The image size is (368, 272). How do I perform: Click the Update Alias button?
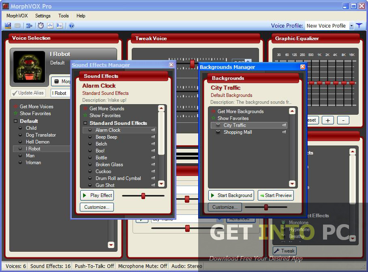click(28, 93)
